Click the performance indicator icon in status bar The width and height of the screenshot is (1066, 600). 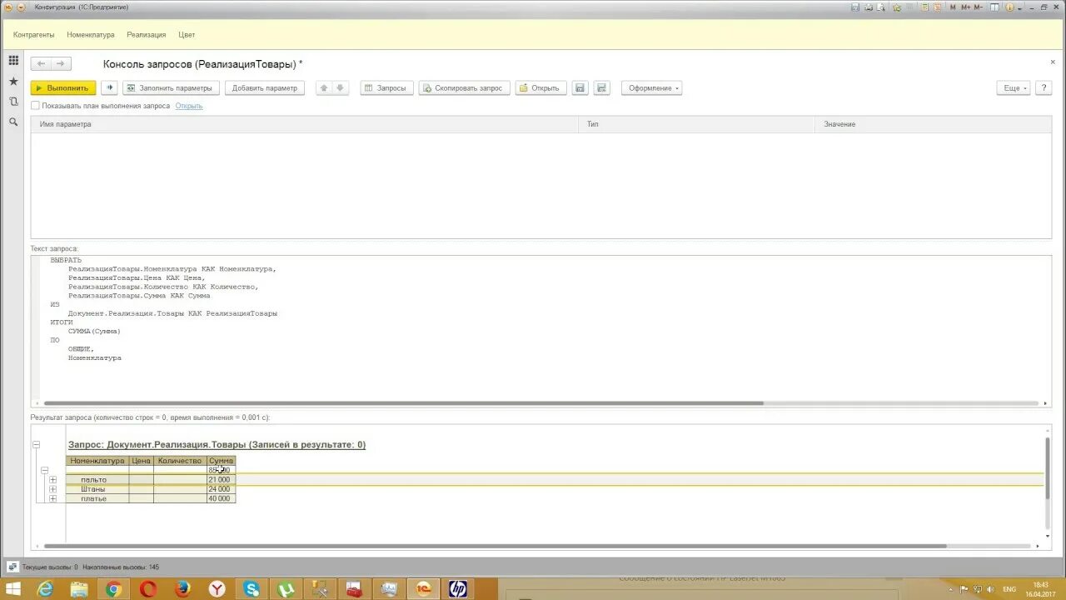coord(12,567)
